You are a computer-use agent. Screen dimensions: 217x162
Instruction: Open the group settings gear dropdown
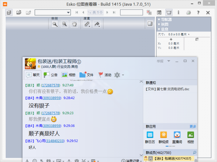119,75
